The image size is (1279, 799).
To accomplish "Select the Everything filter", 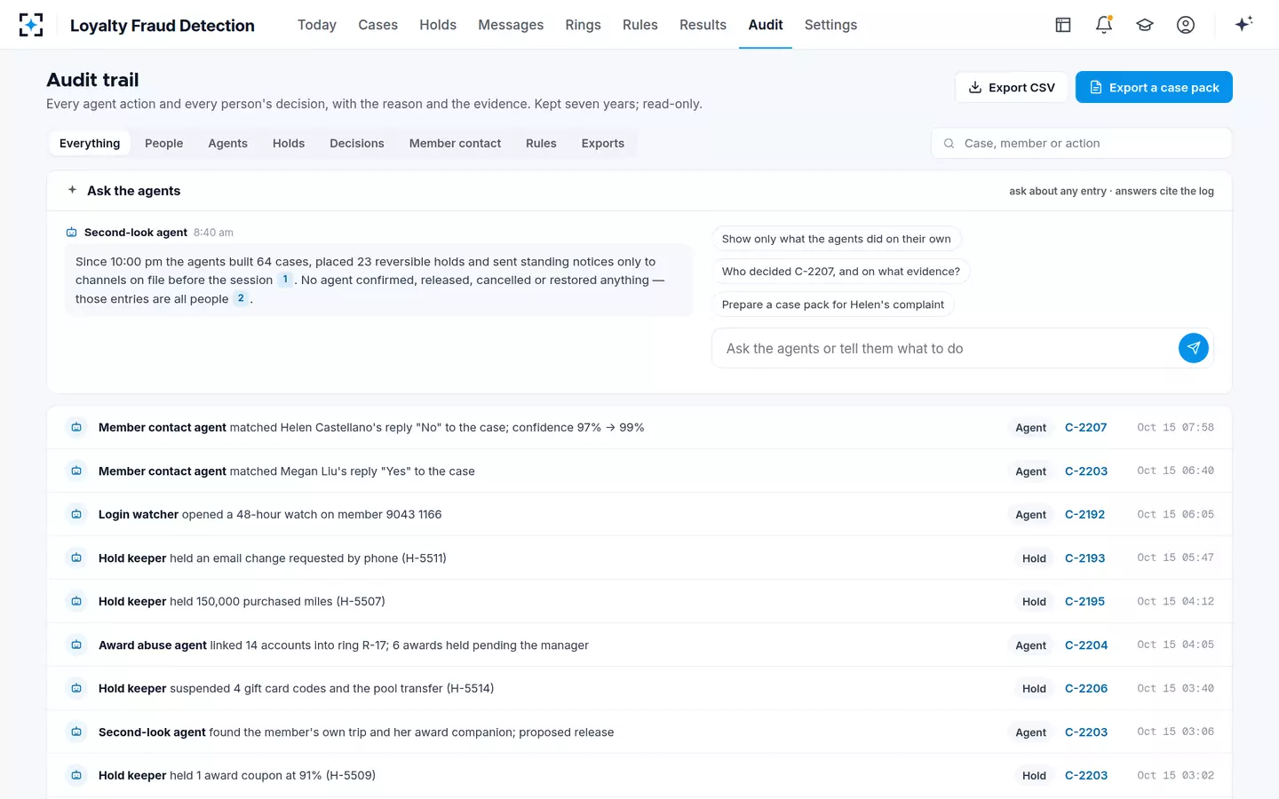I will tap(90, 143).
